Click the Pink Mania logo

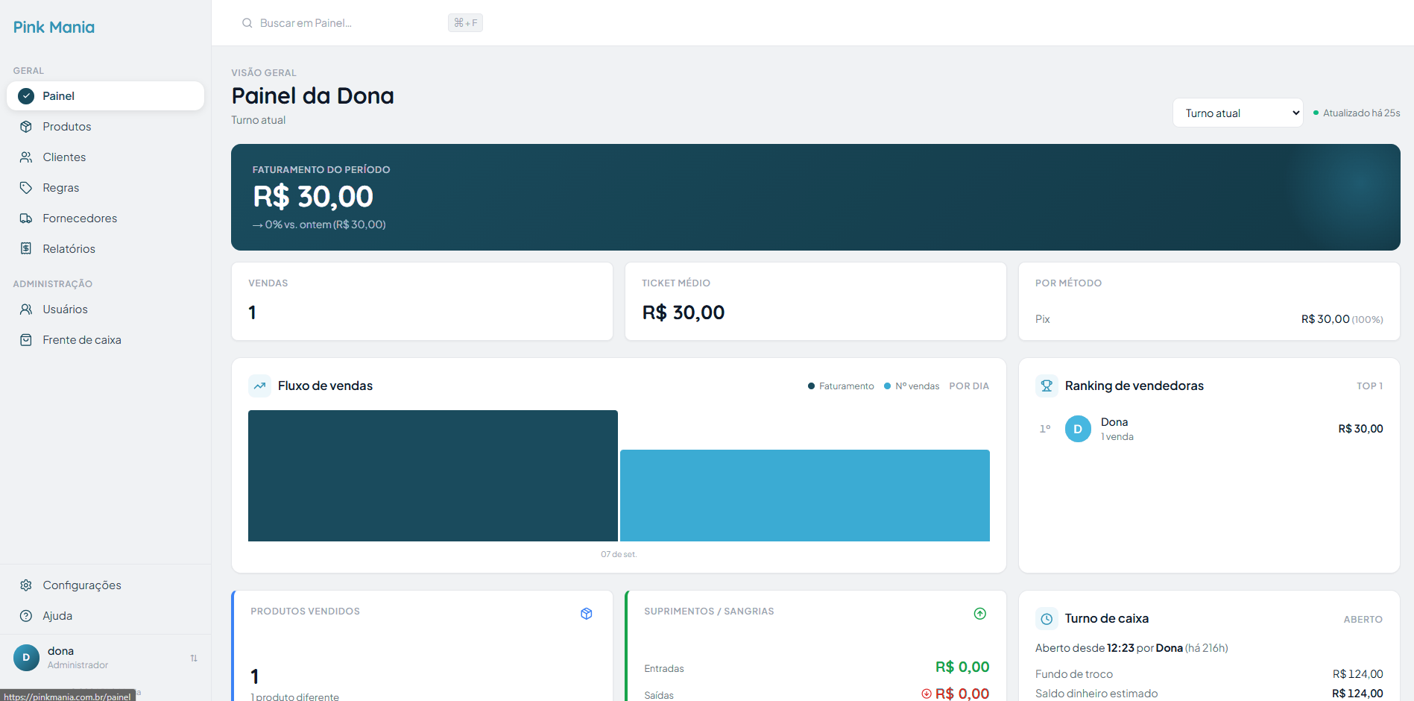point(54,27)
